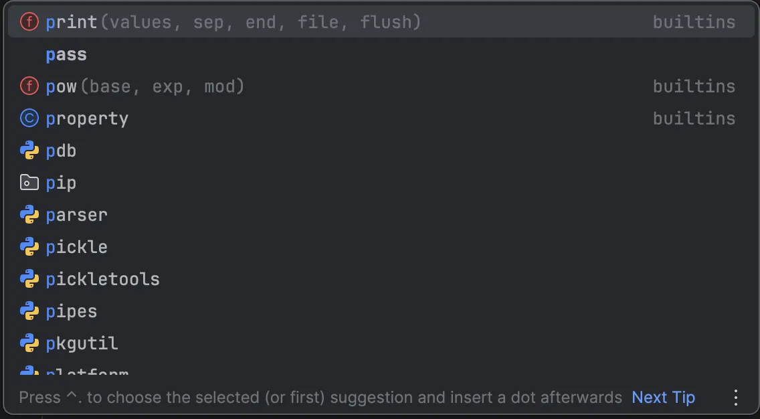
Task: Choose the parser module suggestion
Action: pos(76,214)
